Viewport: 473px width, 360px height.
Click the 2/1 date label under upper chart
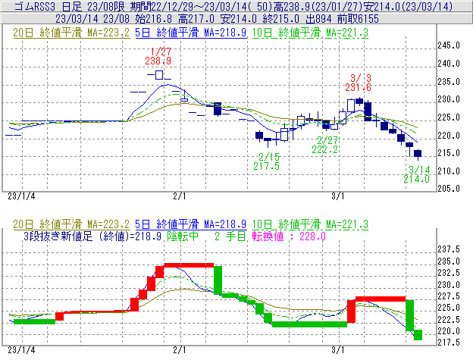tap(180, 196)
